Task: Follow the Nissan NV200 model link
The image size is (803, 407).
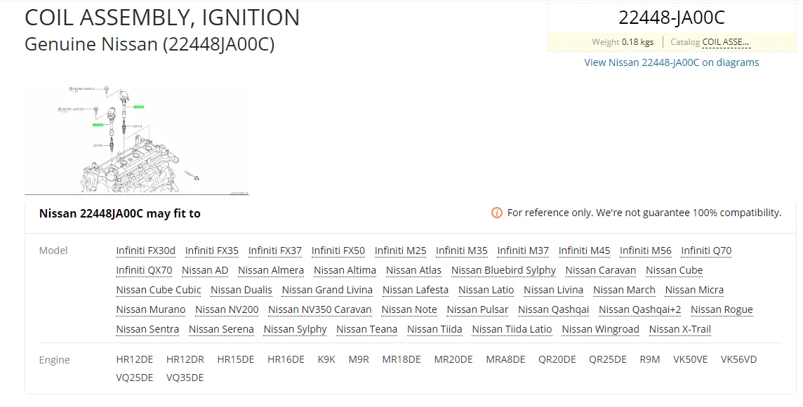Action: [x=227, y=309]
